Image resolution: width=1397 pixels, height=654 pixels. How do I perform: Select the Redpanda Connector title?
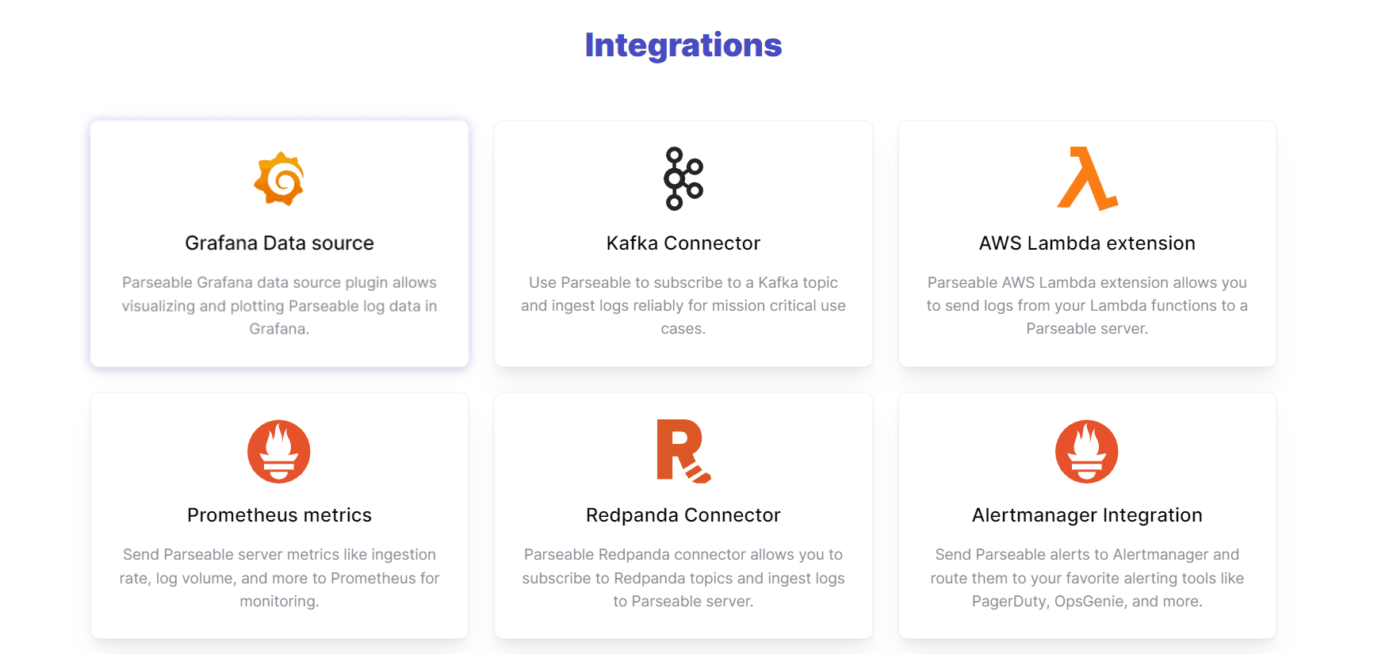[x=683, y=515]
